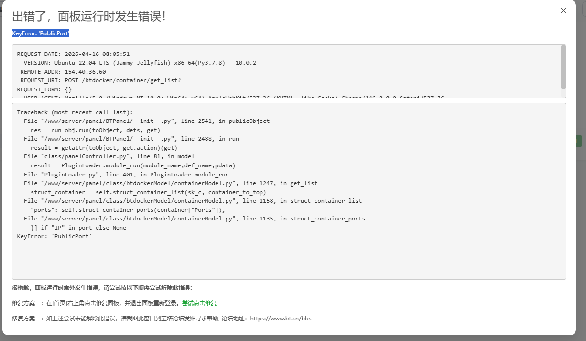Click the "ports": self.struct_container_ports code line
Viewport: 586px width, 341px height.
point(128,210)
